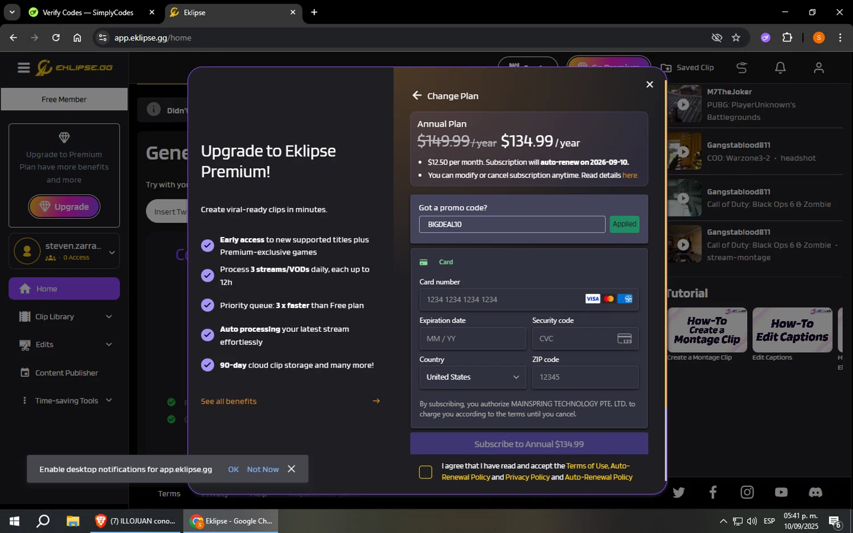Dismiss the notifications prompt with the X
Screen dimensions: 853x533
(x=291, y=469)
